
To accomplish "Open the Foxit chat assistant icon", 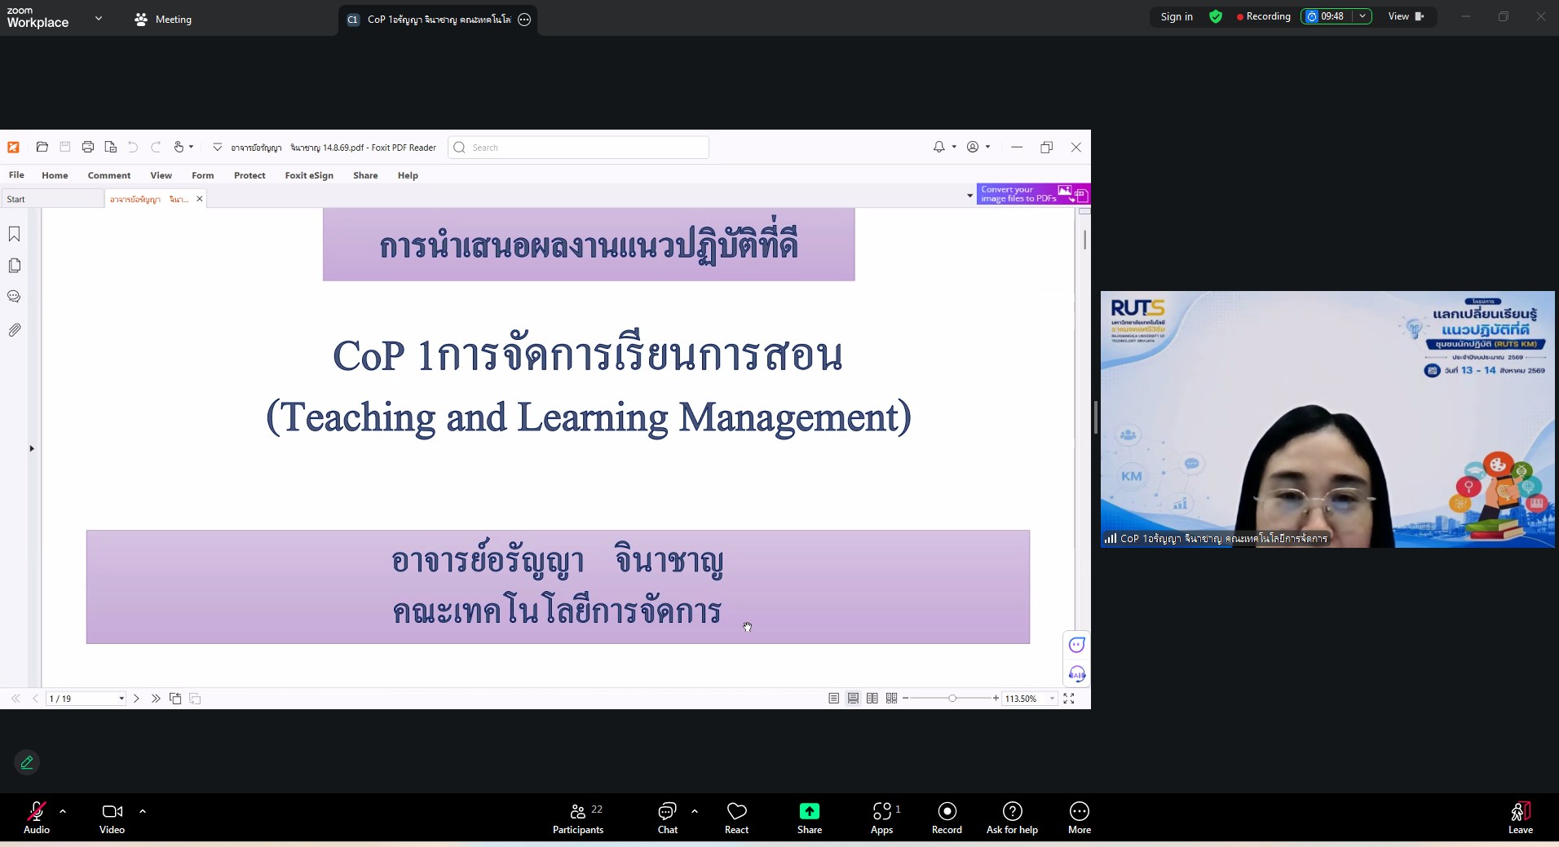I will point(1077,645).
